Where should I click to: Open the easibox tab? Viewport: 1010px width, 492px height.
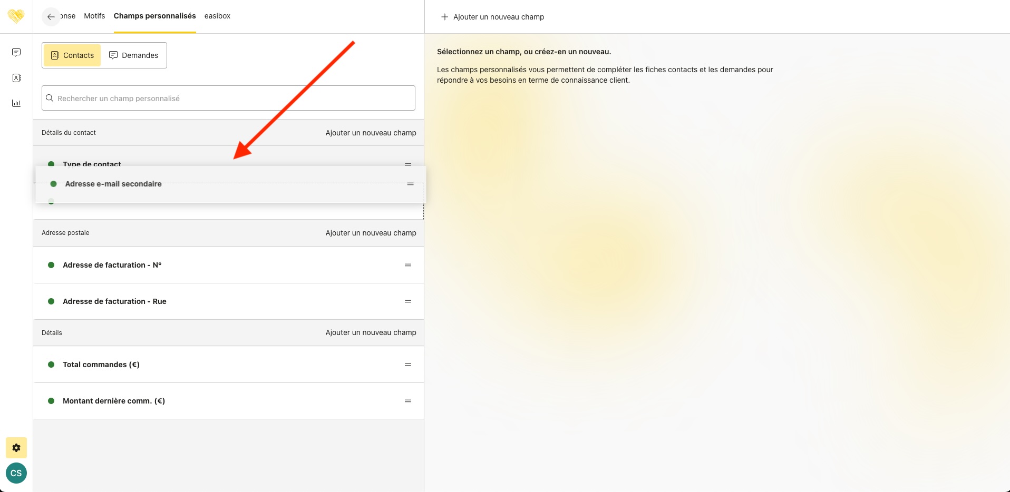point(217,16)
